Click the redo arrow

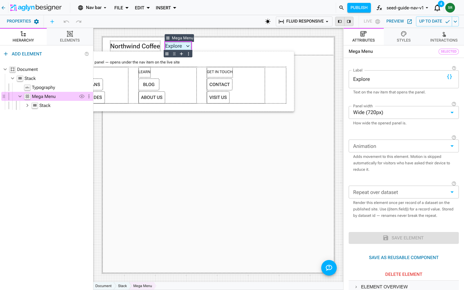[x=79, y=22]
